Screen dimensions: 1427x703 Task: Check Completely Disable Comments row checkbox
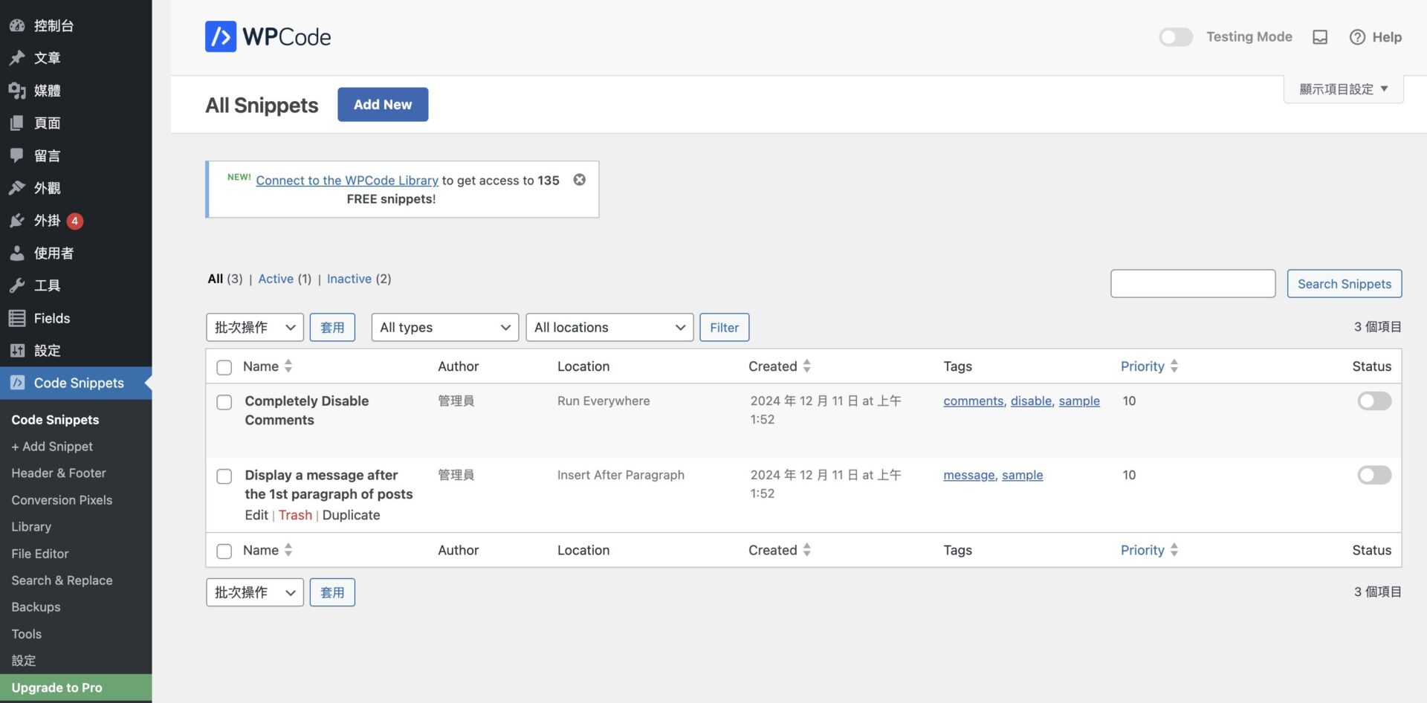[x=224, y=402]
